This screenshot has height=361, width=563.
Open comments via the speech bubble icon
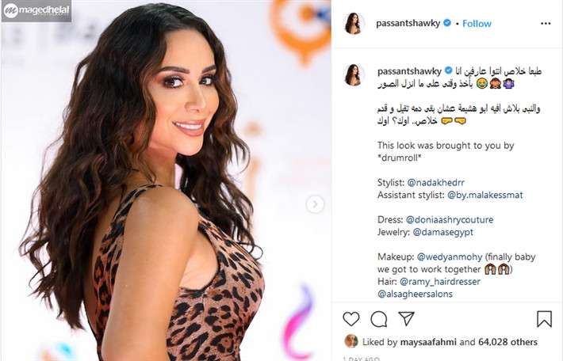(379, 319)
